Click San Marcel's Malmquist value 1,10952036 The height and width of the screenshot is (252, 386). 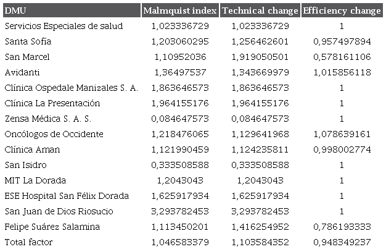point(180,57)
